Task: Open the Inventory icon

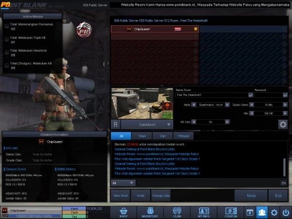Action: (x=150, y=213)
